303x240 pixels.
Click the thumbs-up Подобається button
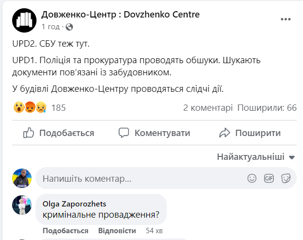coord(58,133)
